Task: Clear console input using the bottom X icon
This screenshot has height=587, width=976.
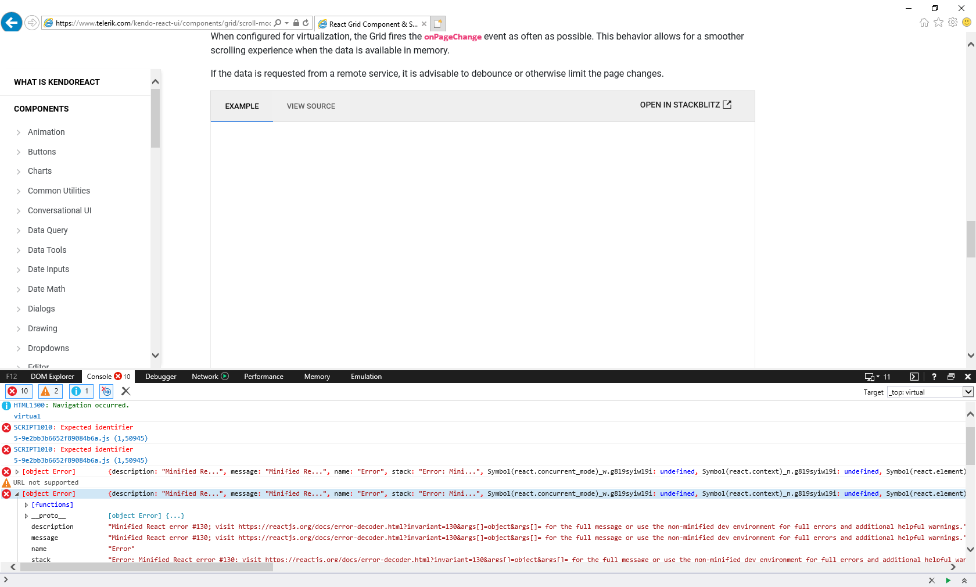Action: (932, 580)
